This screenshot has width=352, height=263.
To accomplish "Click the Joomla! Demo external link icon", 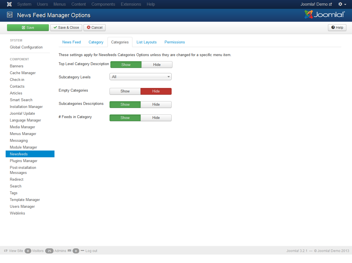I will 331,5.
